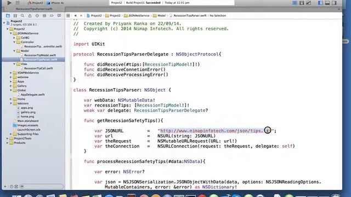351x197 pixels.
Task: Select the Products group
Action: pyautogui.click(x=20, y=143)
